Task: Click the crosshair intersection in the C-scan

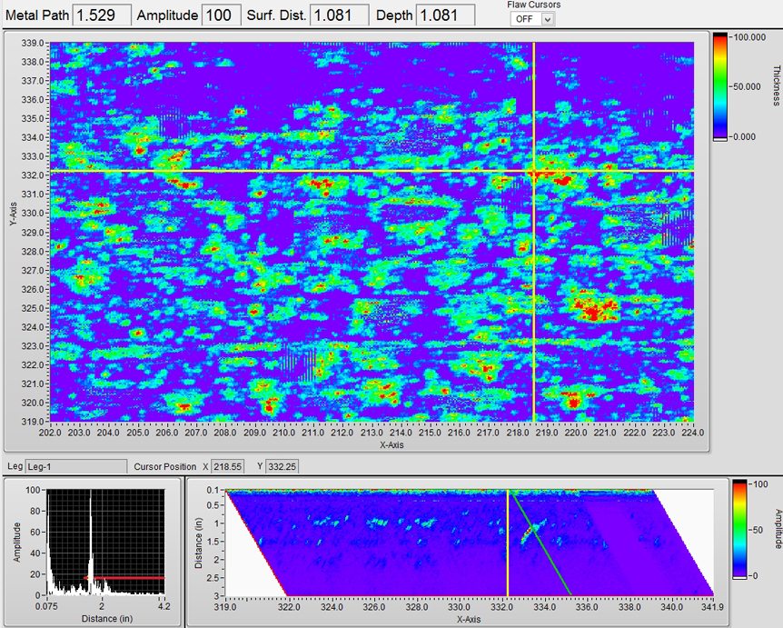Action: tap(534, 171)
